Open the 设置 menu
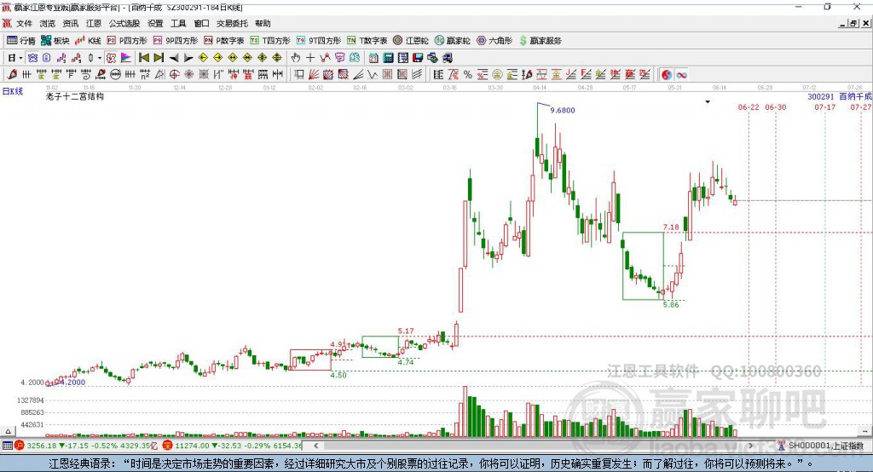This screenshot has width=873, height=472. click(x=155, y=23)
